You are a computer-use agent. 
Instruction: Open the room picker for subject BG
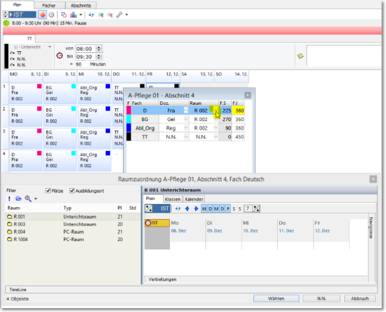point(216,120)
